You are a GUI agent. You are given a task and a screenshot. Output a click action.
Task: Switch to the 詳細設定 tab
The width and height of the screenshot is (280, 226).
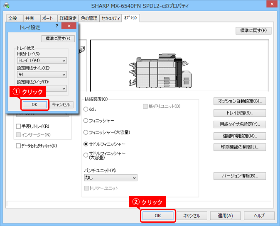coord(67,18)
